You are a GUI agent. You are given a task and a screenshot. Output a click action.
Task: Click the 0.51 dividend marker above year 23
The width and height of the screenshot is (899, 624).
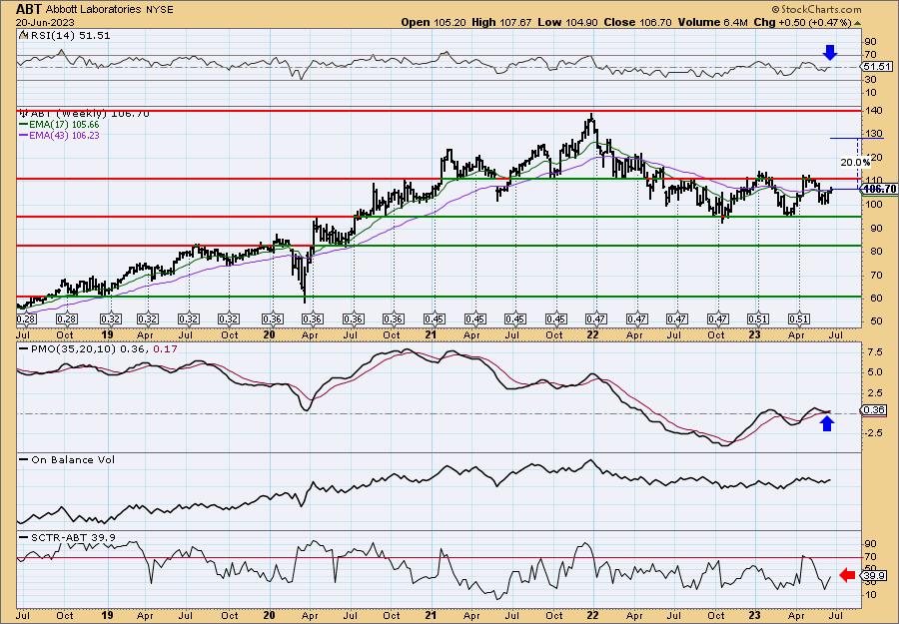(758, 318)
